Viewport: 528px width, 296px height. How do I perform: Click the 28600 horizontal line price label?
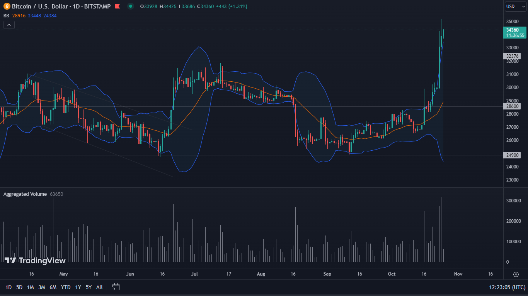tap(513, 106)
